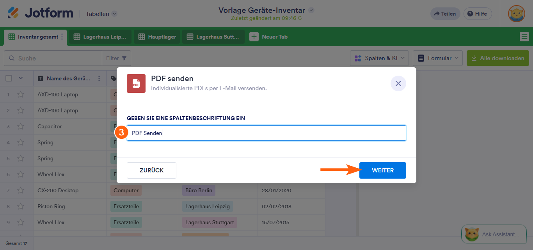Open the Filter options

tap(116, 58)
